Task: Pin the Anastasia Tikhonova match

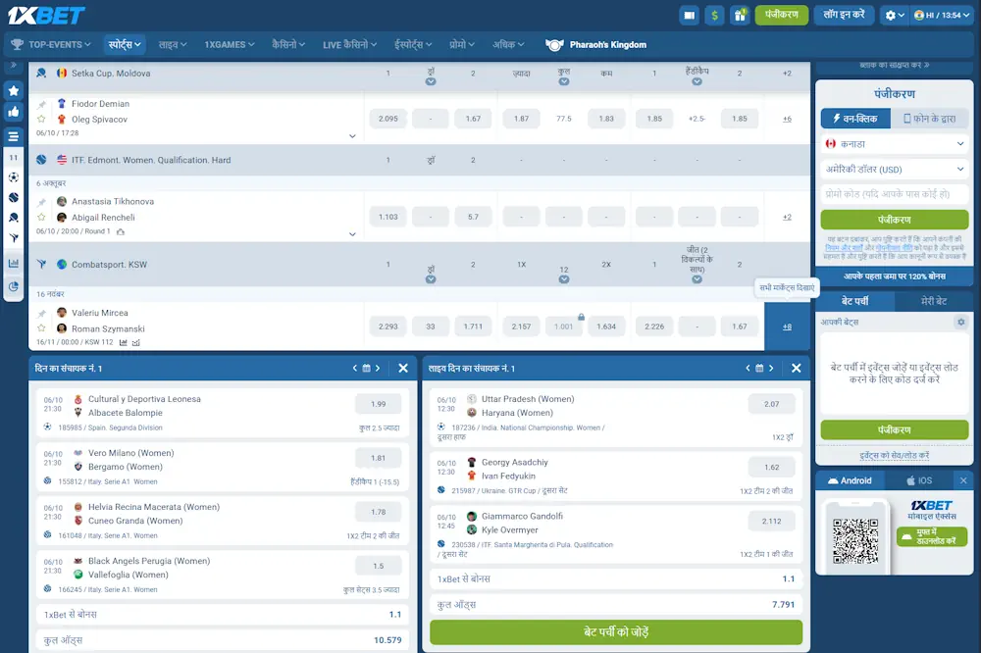Action: (42, 202)
